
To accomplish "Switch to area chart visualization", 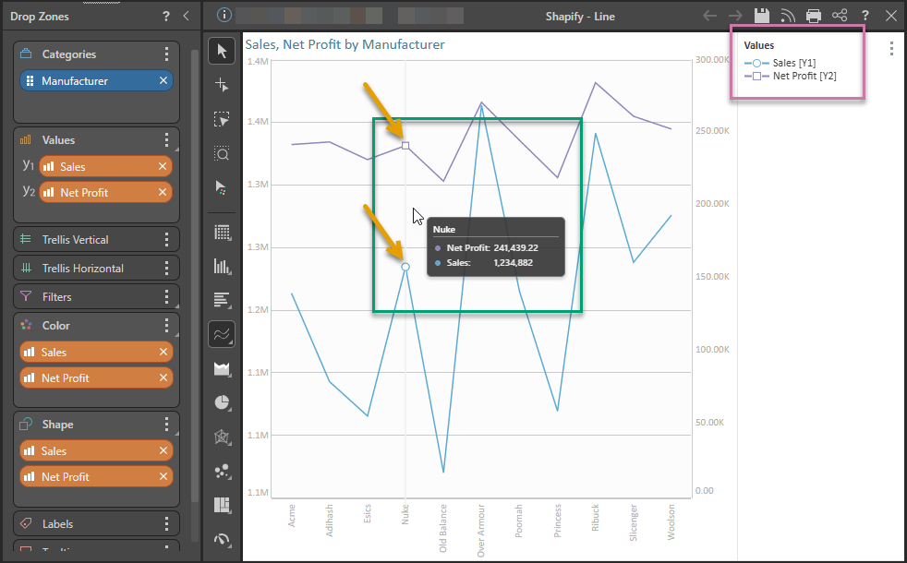I will pos(222,369).
